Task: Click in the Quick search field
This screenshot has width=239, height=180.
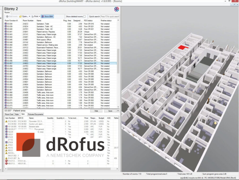Action: [110, 17]
